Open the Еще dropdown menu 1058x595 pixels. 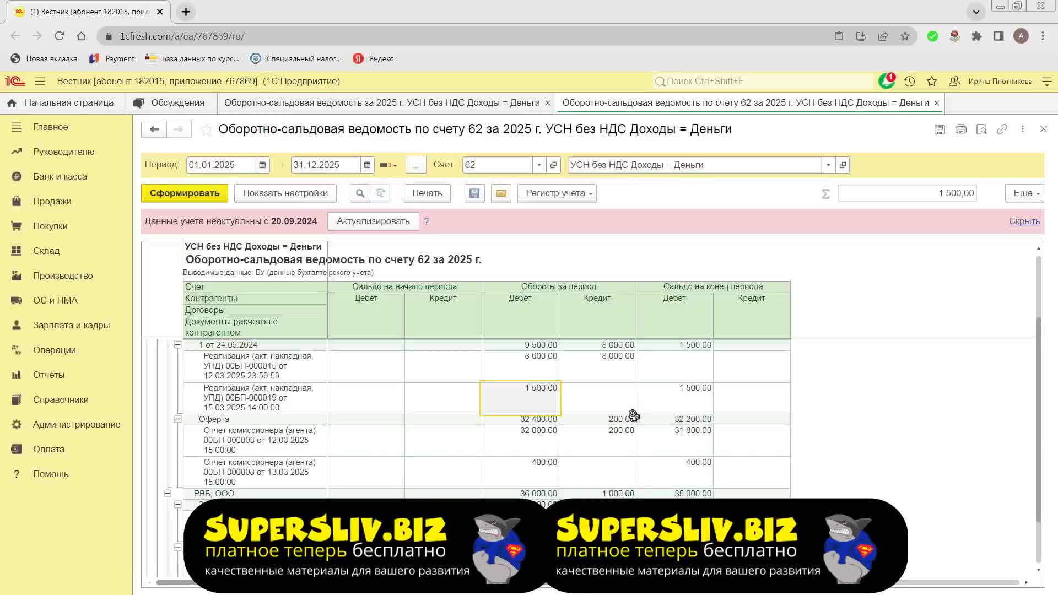1025,193
